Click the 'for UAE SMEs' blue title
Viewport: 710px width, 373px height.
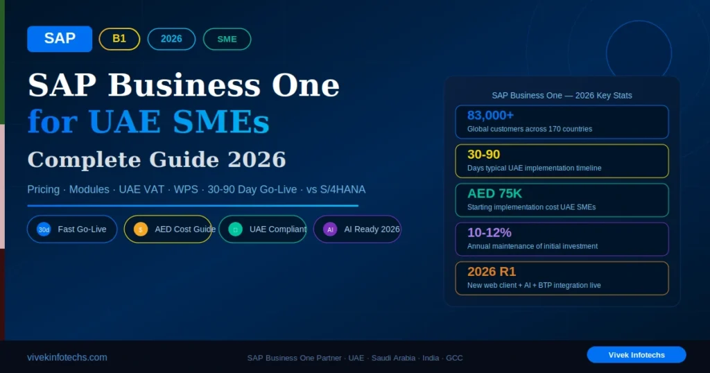tap(148, 122)
